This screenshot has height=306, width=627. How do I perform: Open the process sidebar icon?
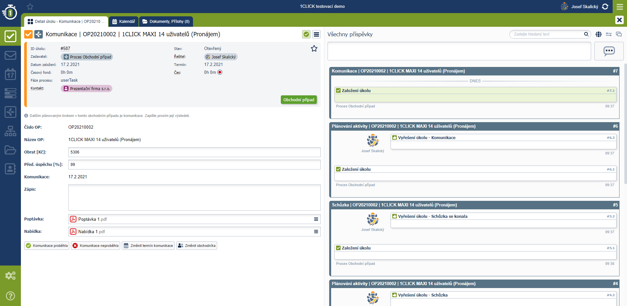[10, 112]
